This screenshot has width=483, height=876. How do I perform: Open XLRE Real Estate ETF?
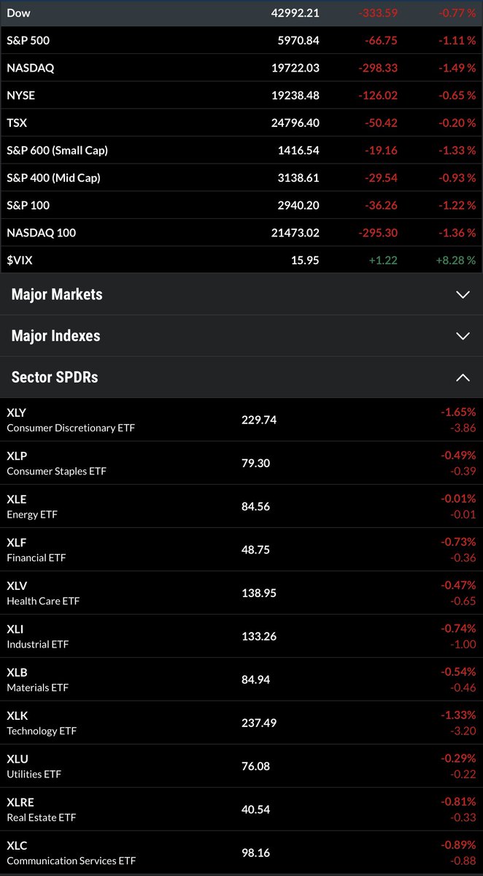[241, 810]
